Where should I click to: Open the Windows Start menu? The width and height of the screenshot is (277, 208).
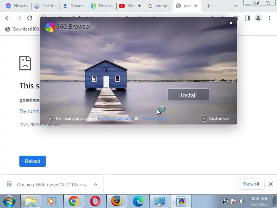click(x=9, y=201)
